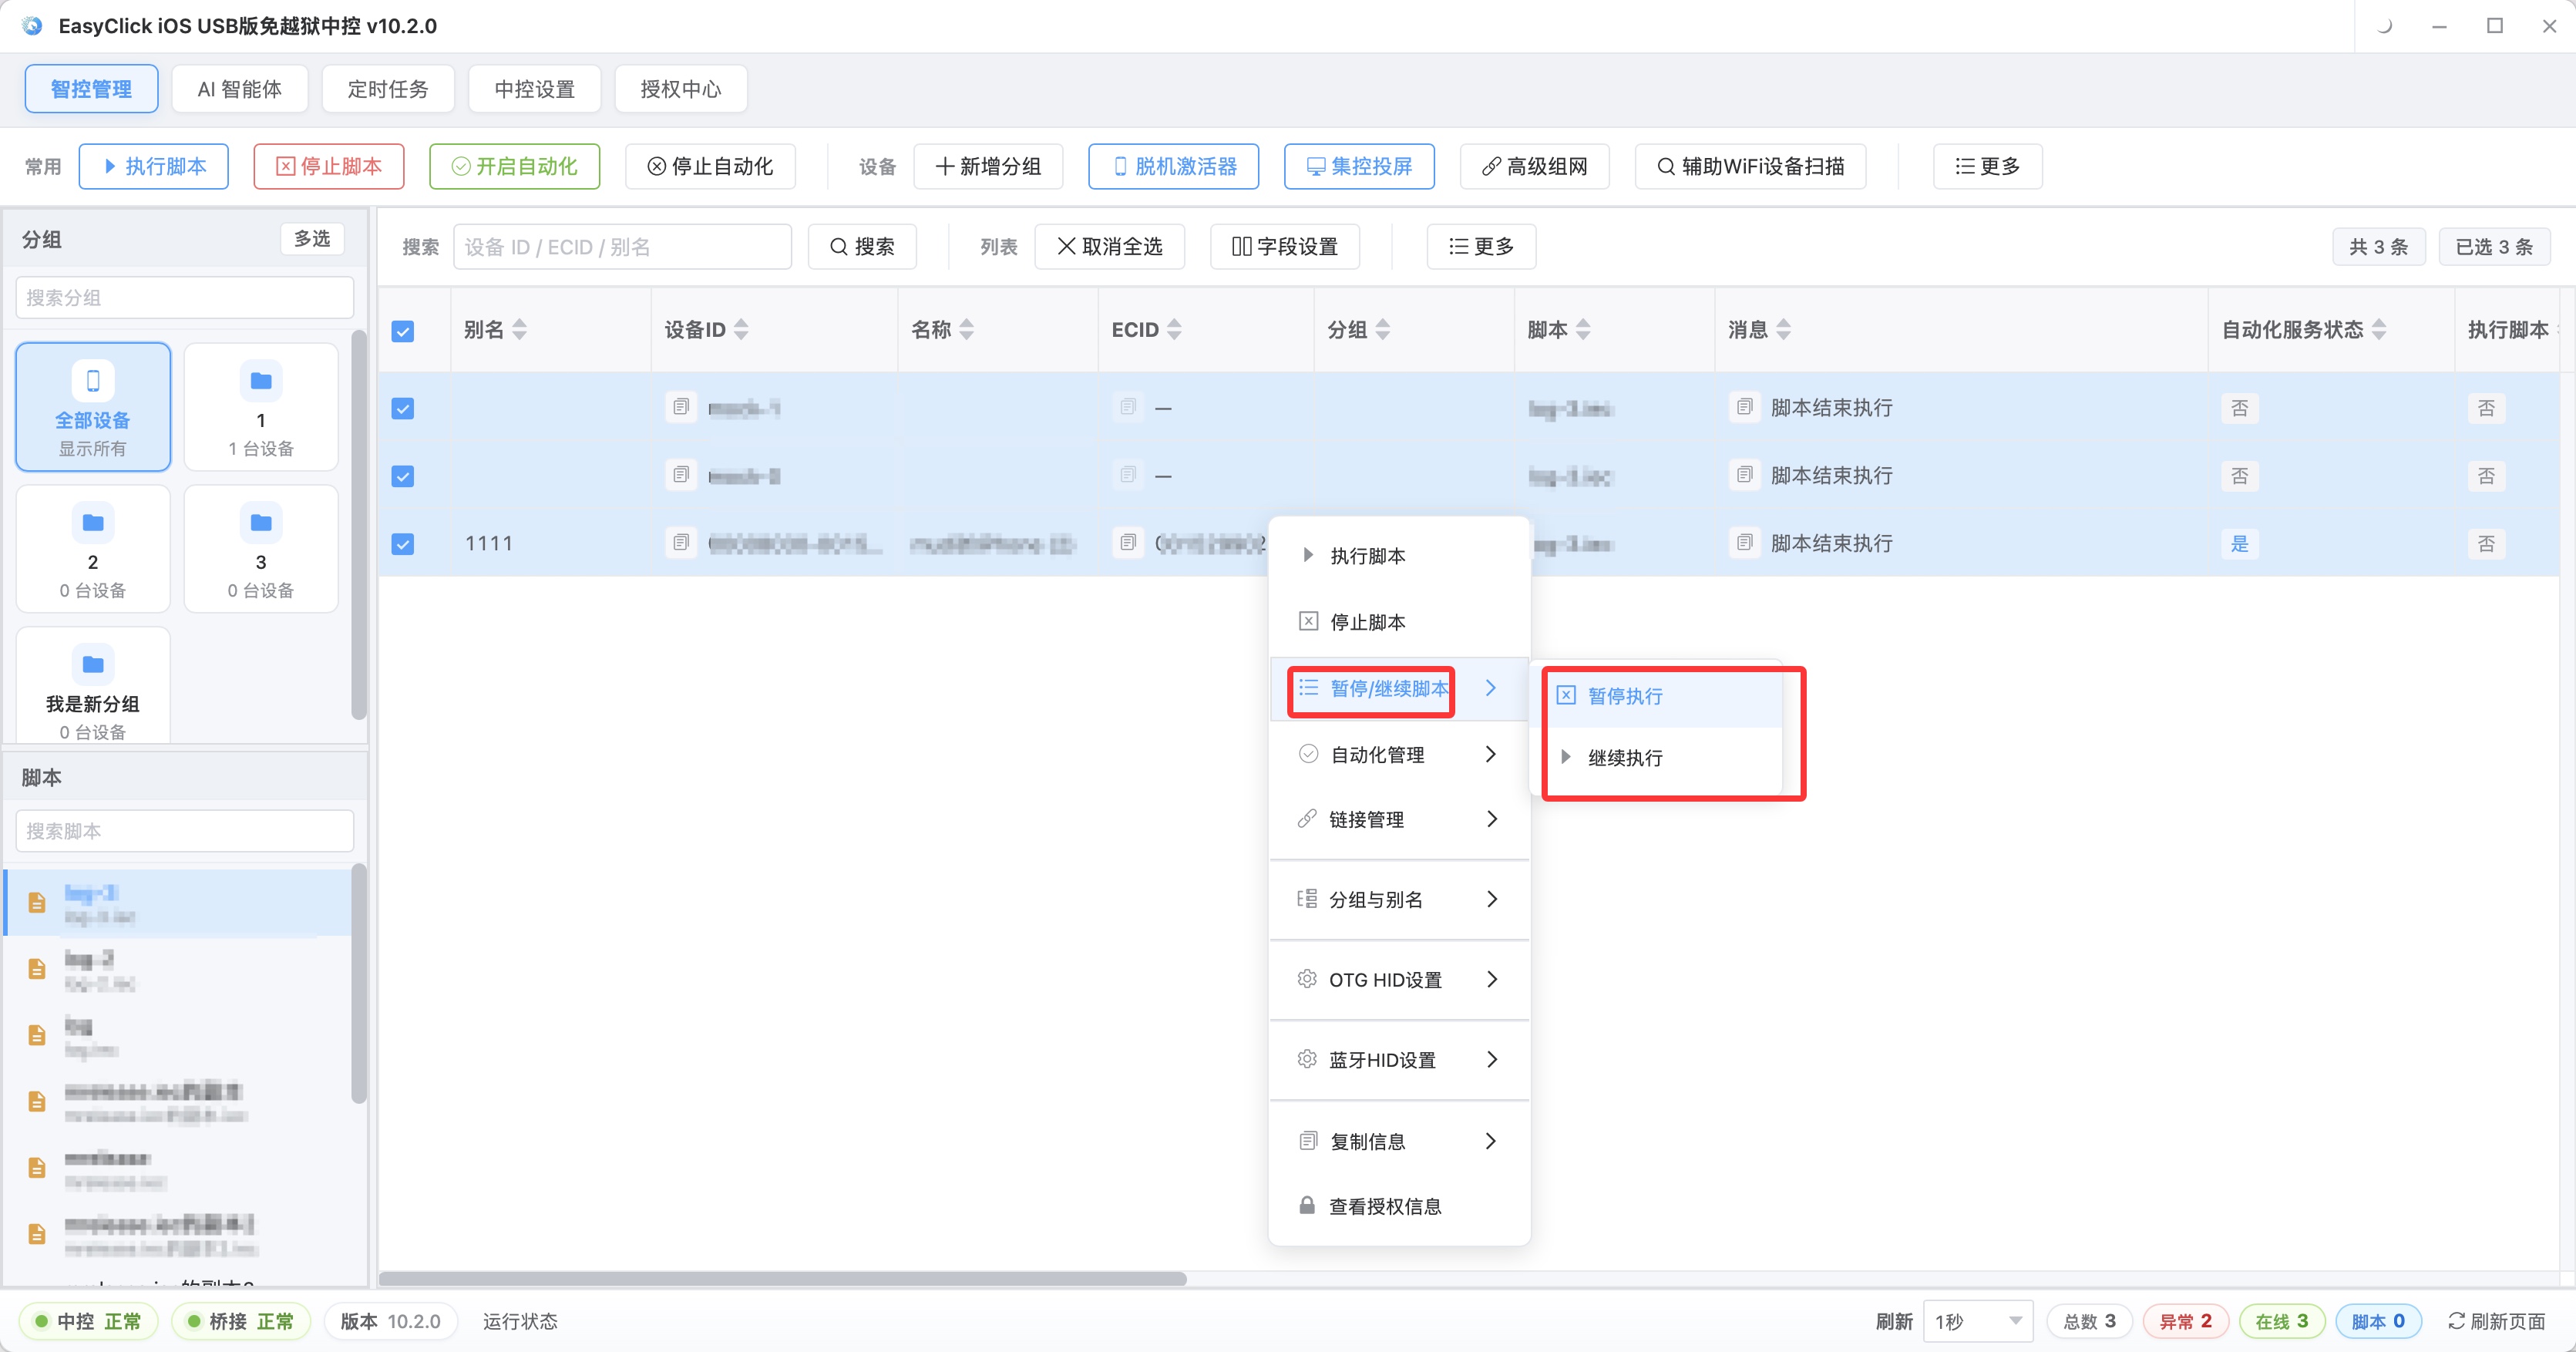Uncheck the second device row checkbox
This screenshot has width=2576, height=1352.
click(403, 476)
